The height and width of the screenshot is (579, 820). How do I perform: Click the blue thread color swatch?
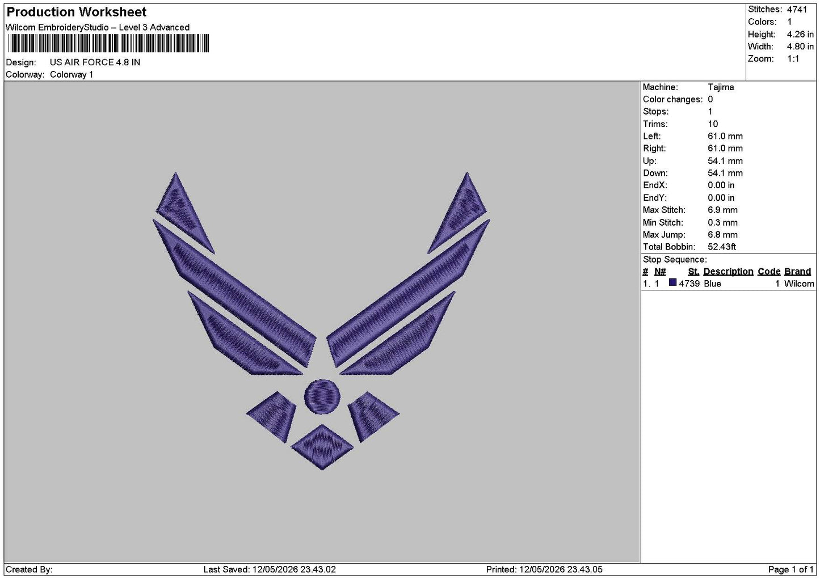672,283
